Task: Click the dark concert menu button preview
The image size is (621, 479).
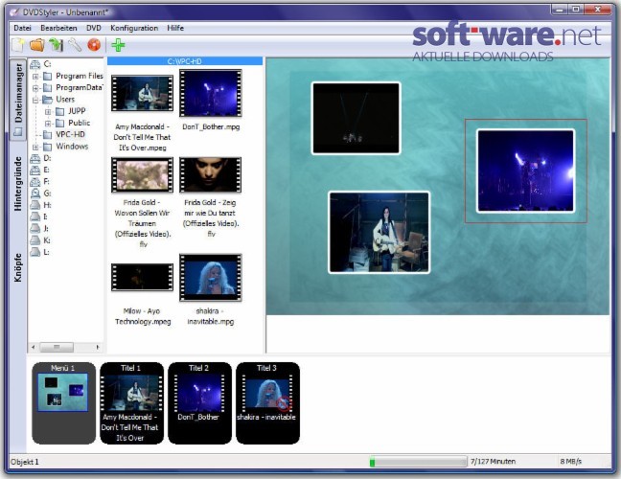Action: (356, 118)
